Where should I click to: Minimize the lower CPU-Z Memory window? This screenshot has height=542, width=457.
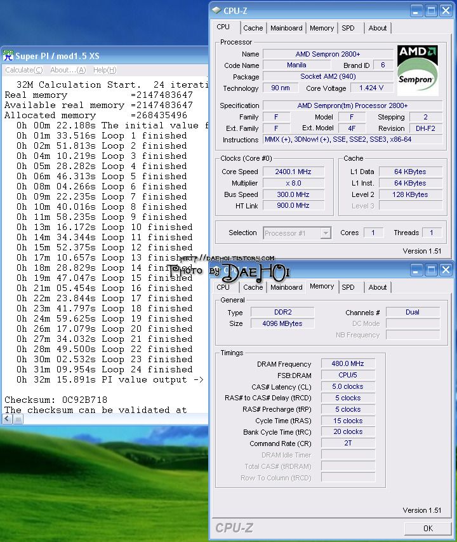point(416,269)
